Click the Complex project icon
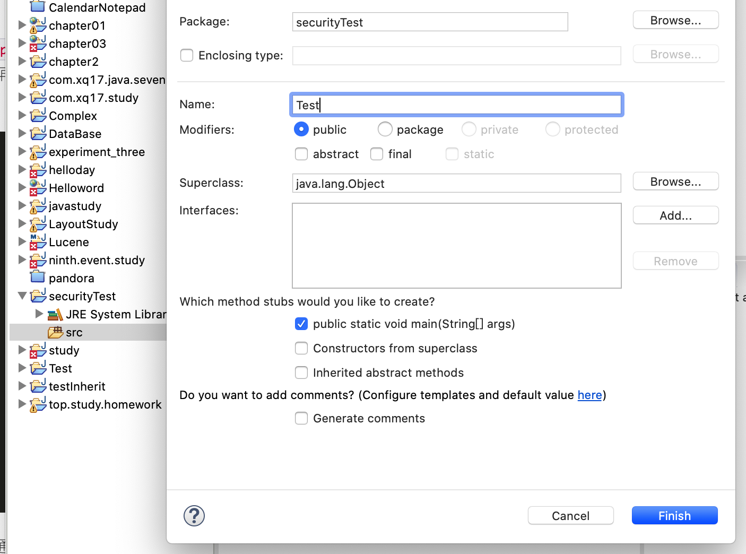Image resolution: width=746 pixels, height=554 pixels. (38, 115)
